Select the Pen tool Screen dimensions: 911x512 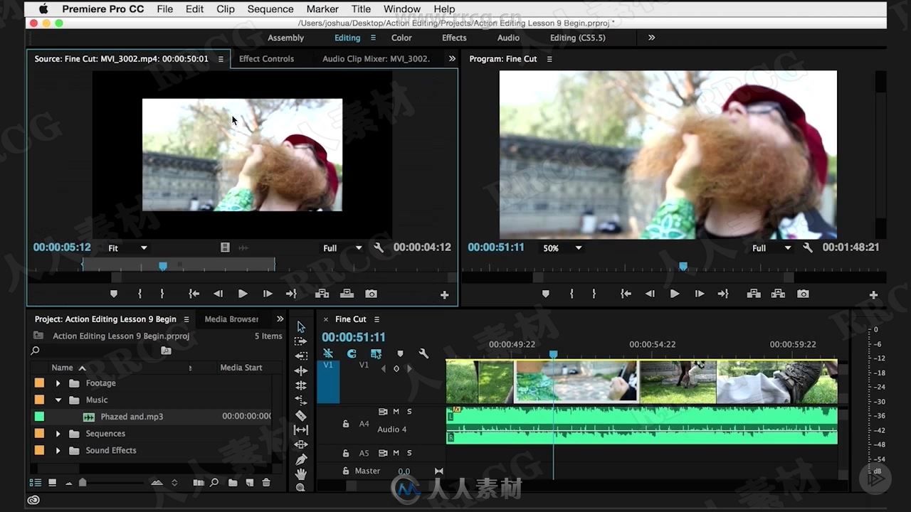click(x=301, y=459)
